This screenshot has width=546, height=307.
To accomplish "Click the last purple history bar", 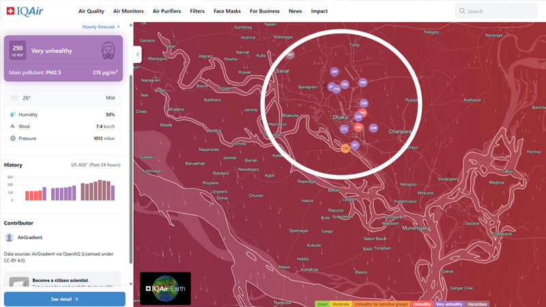I will coord(113,193).
